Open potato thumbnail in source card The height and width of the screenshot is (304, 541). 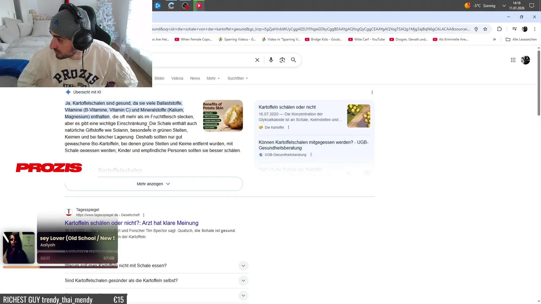coord(358,116)
